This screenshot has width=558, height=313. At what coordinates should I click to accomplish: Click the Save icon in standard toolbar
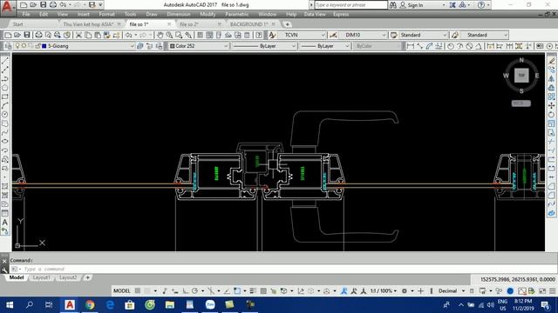[x=27, y=35]
